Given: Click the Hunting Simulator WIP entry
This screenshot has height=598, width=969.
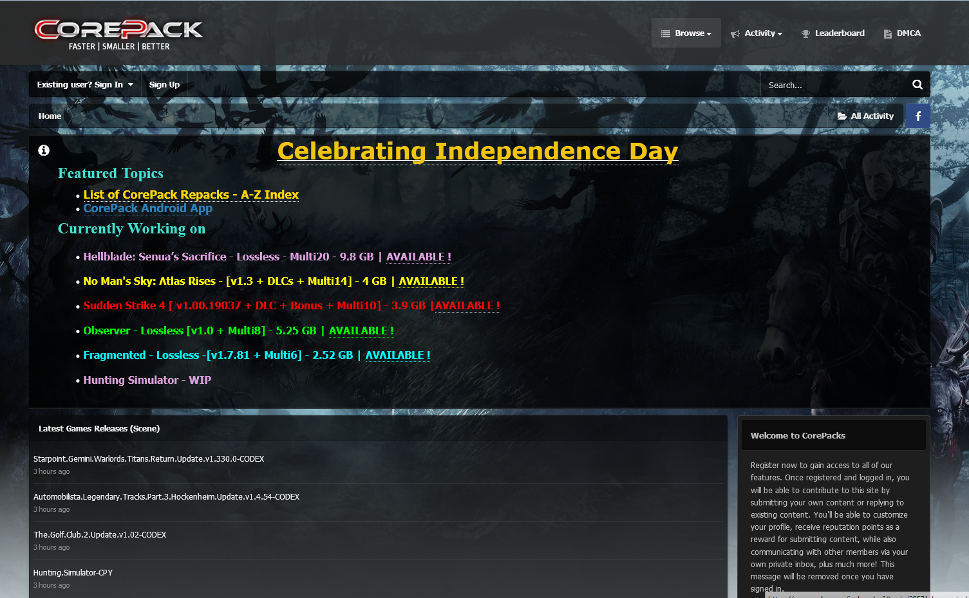Looking at the screenshot, I should (147, 380).
